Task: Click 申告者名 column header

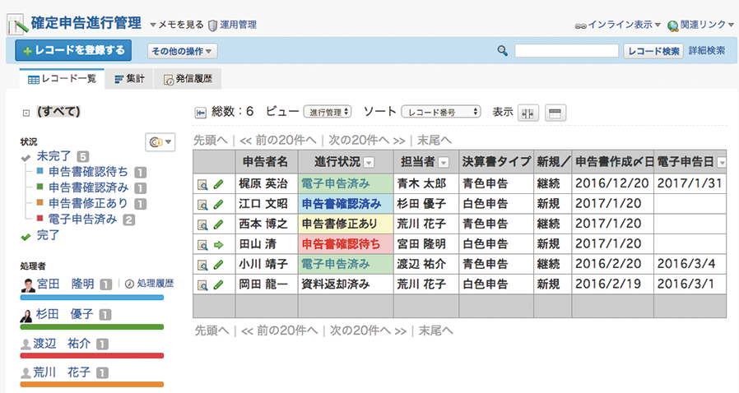Action: pos(267,162)
